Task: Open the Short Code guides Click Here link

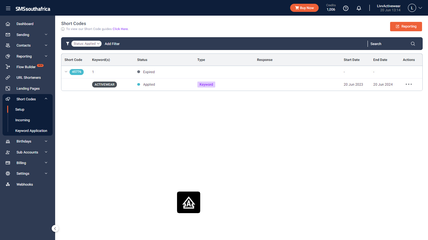Action: pyautogui.click(x=120, y=29)
